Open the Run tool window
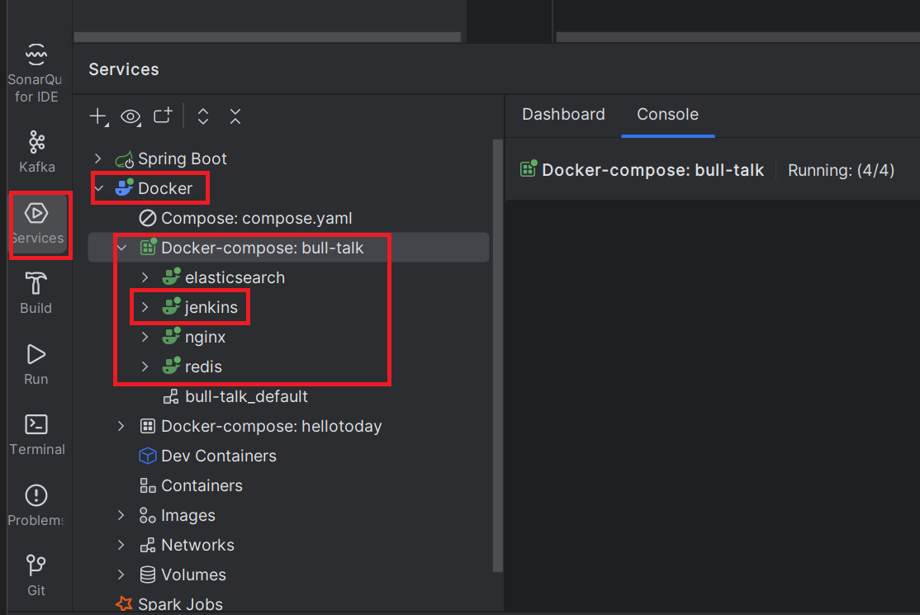920x615 pixels. pos(36,364)
